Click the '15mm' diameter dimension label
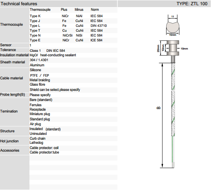 pos(173,35)
